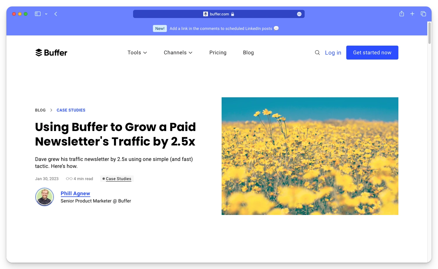Screen dimensions: 438x269
Task: Click the Buffer favicon in address bar
Action: pos(206,14)
